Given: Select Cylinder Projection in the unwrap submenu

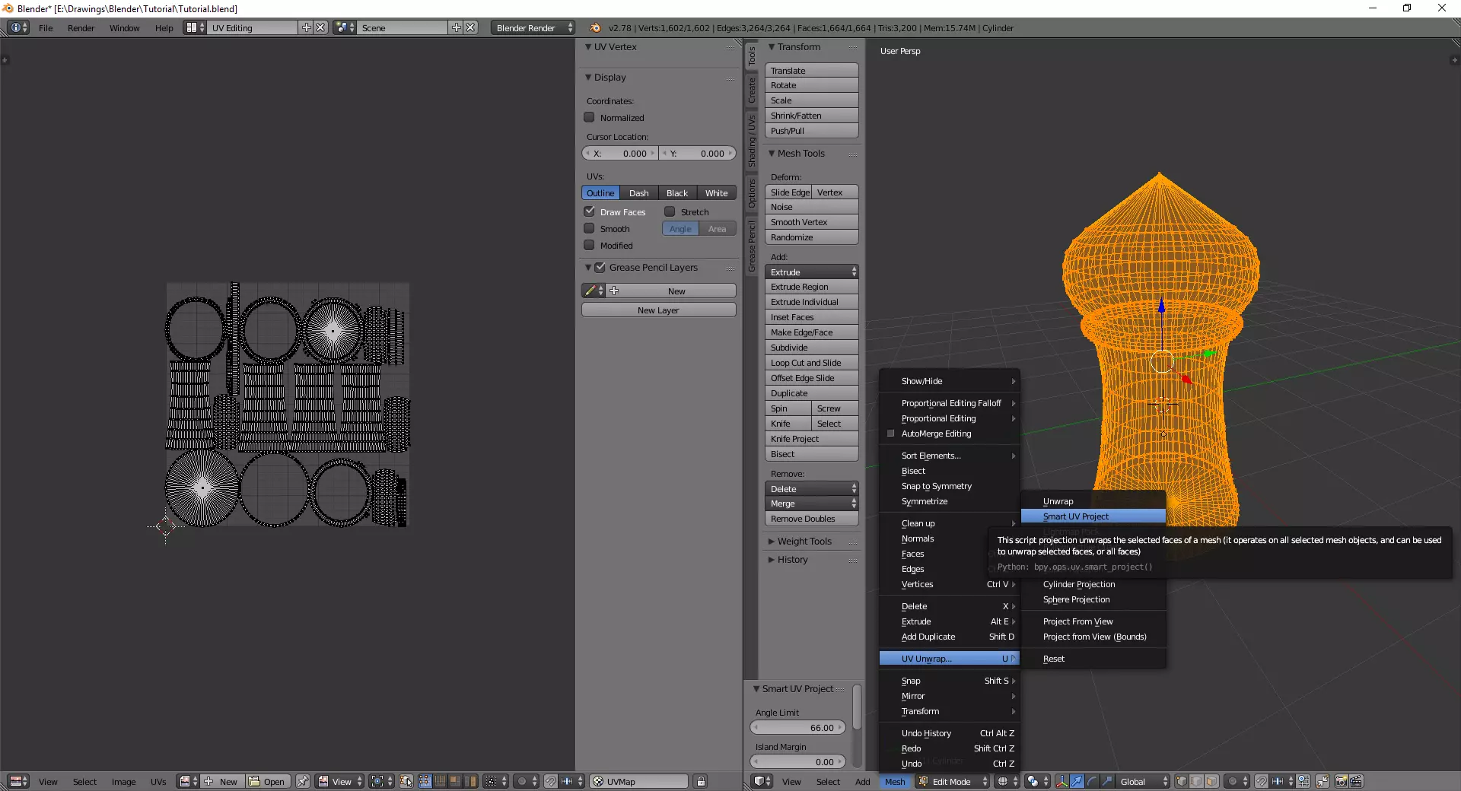Looking at the screenshot, I should pyautogui.click(x=1078, y=584).
